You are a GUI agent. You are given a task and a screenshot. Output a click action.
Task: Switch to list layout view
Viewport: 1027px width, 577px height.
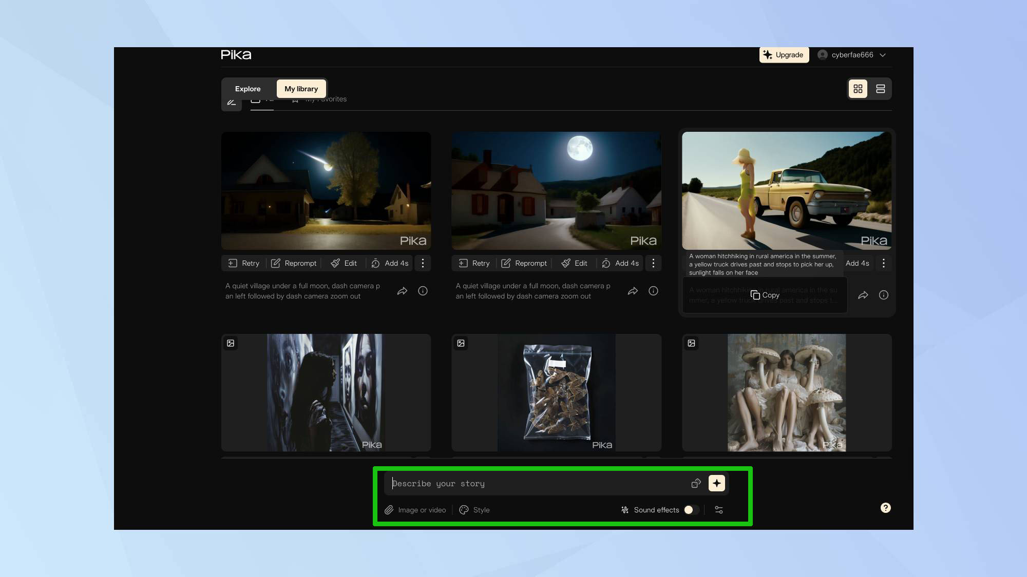click(880, 89)
